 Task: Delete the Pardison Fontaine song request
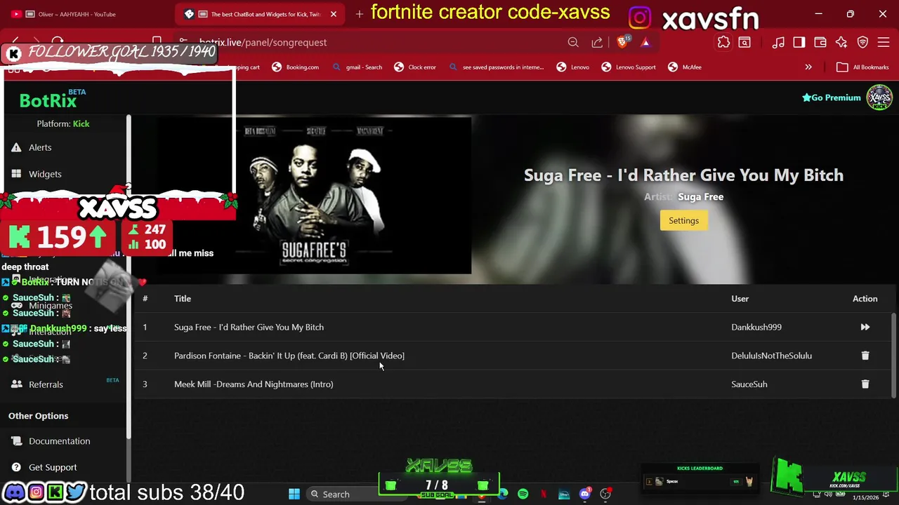tap(865, 356)
